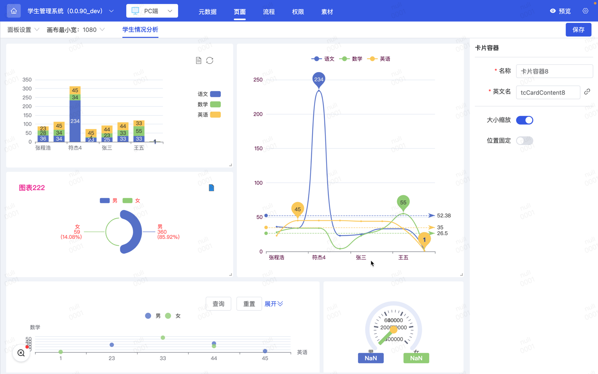Viewport: 598px width, 374px height.
Task: Click the 名称 input field
Action: [x=554, y=71]
